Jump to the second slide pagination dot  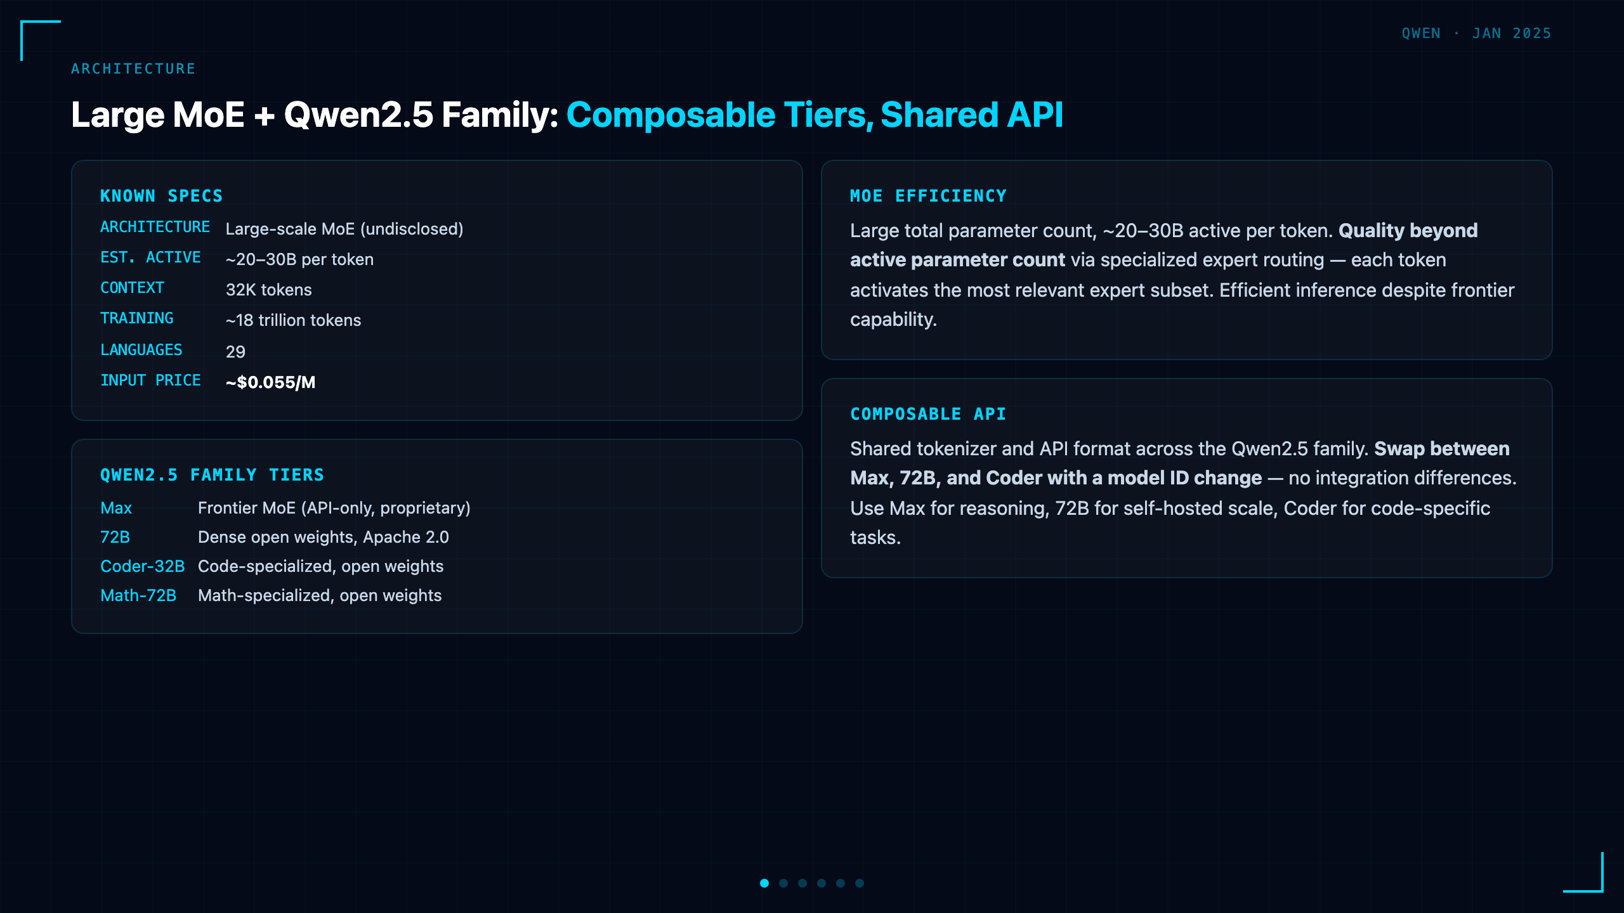coord(783,883)
